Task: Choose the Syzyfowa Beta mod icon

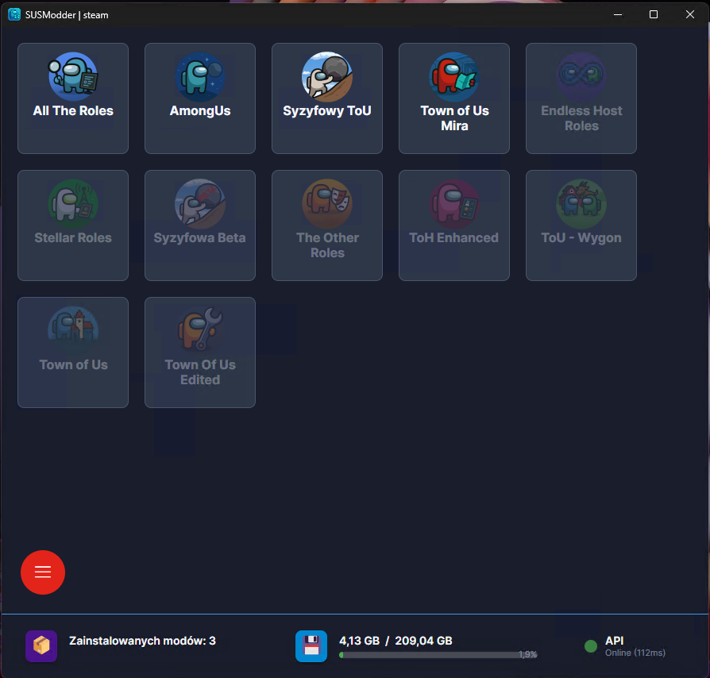Action: pos(200,203)
